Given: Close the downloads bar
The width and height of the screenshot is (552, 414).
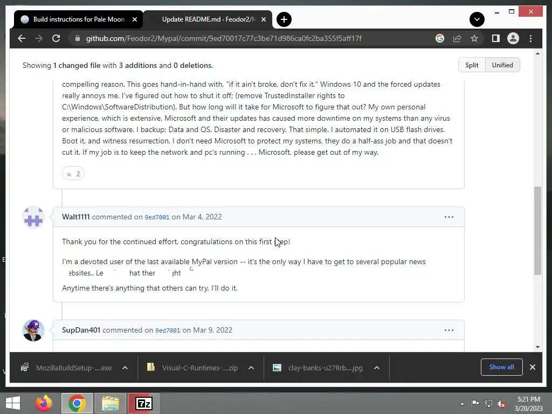Looking at the screenshot, I should point(532,367).
